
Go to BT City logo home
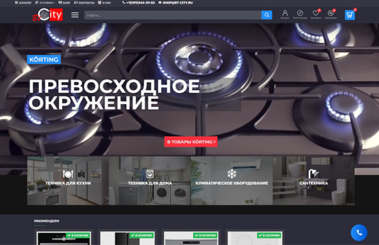click(x=47, y=15)
